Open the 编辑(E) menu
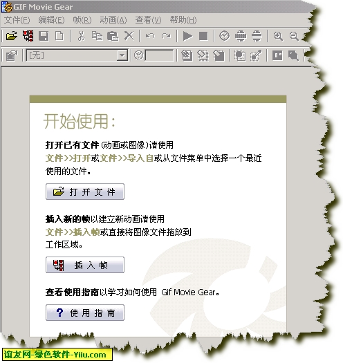The image size is (343, 363). (x=51, y=20)
